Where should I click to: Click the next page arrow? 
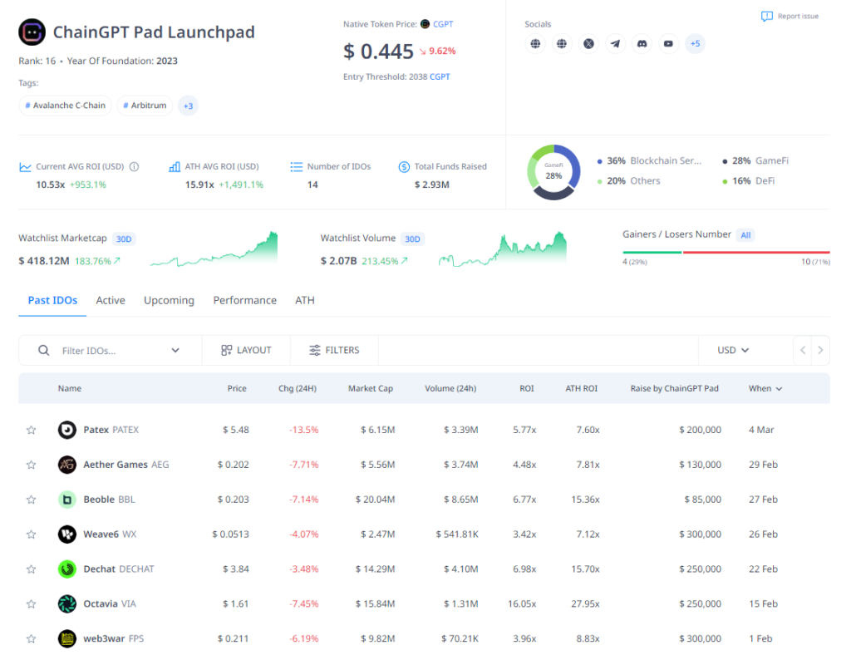[x=820, y=350]
